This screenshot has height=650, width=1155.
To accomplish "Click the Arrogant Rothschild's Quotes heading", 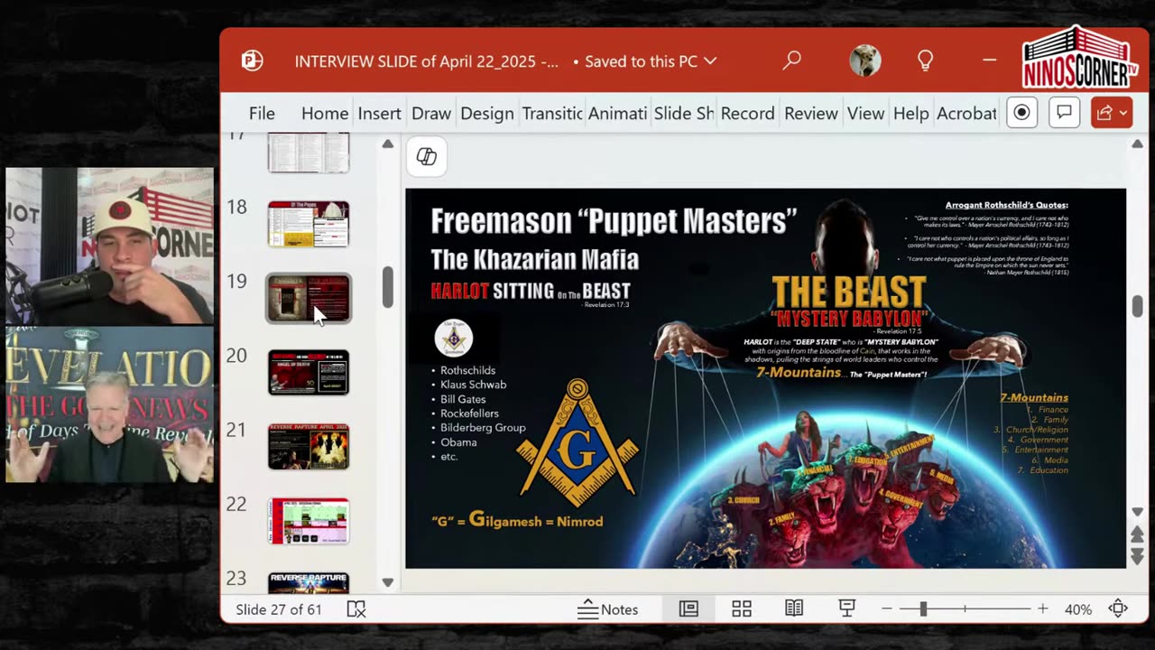I will (1006, 205).
